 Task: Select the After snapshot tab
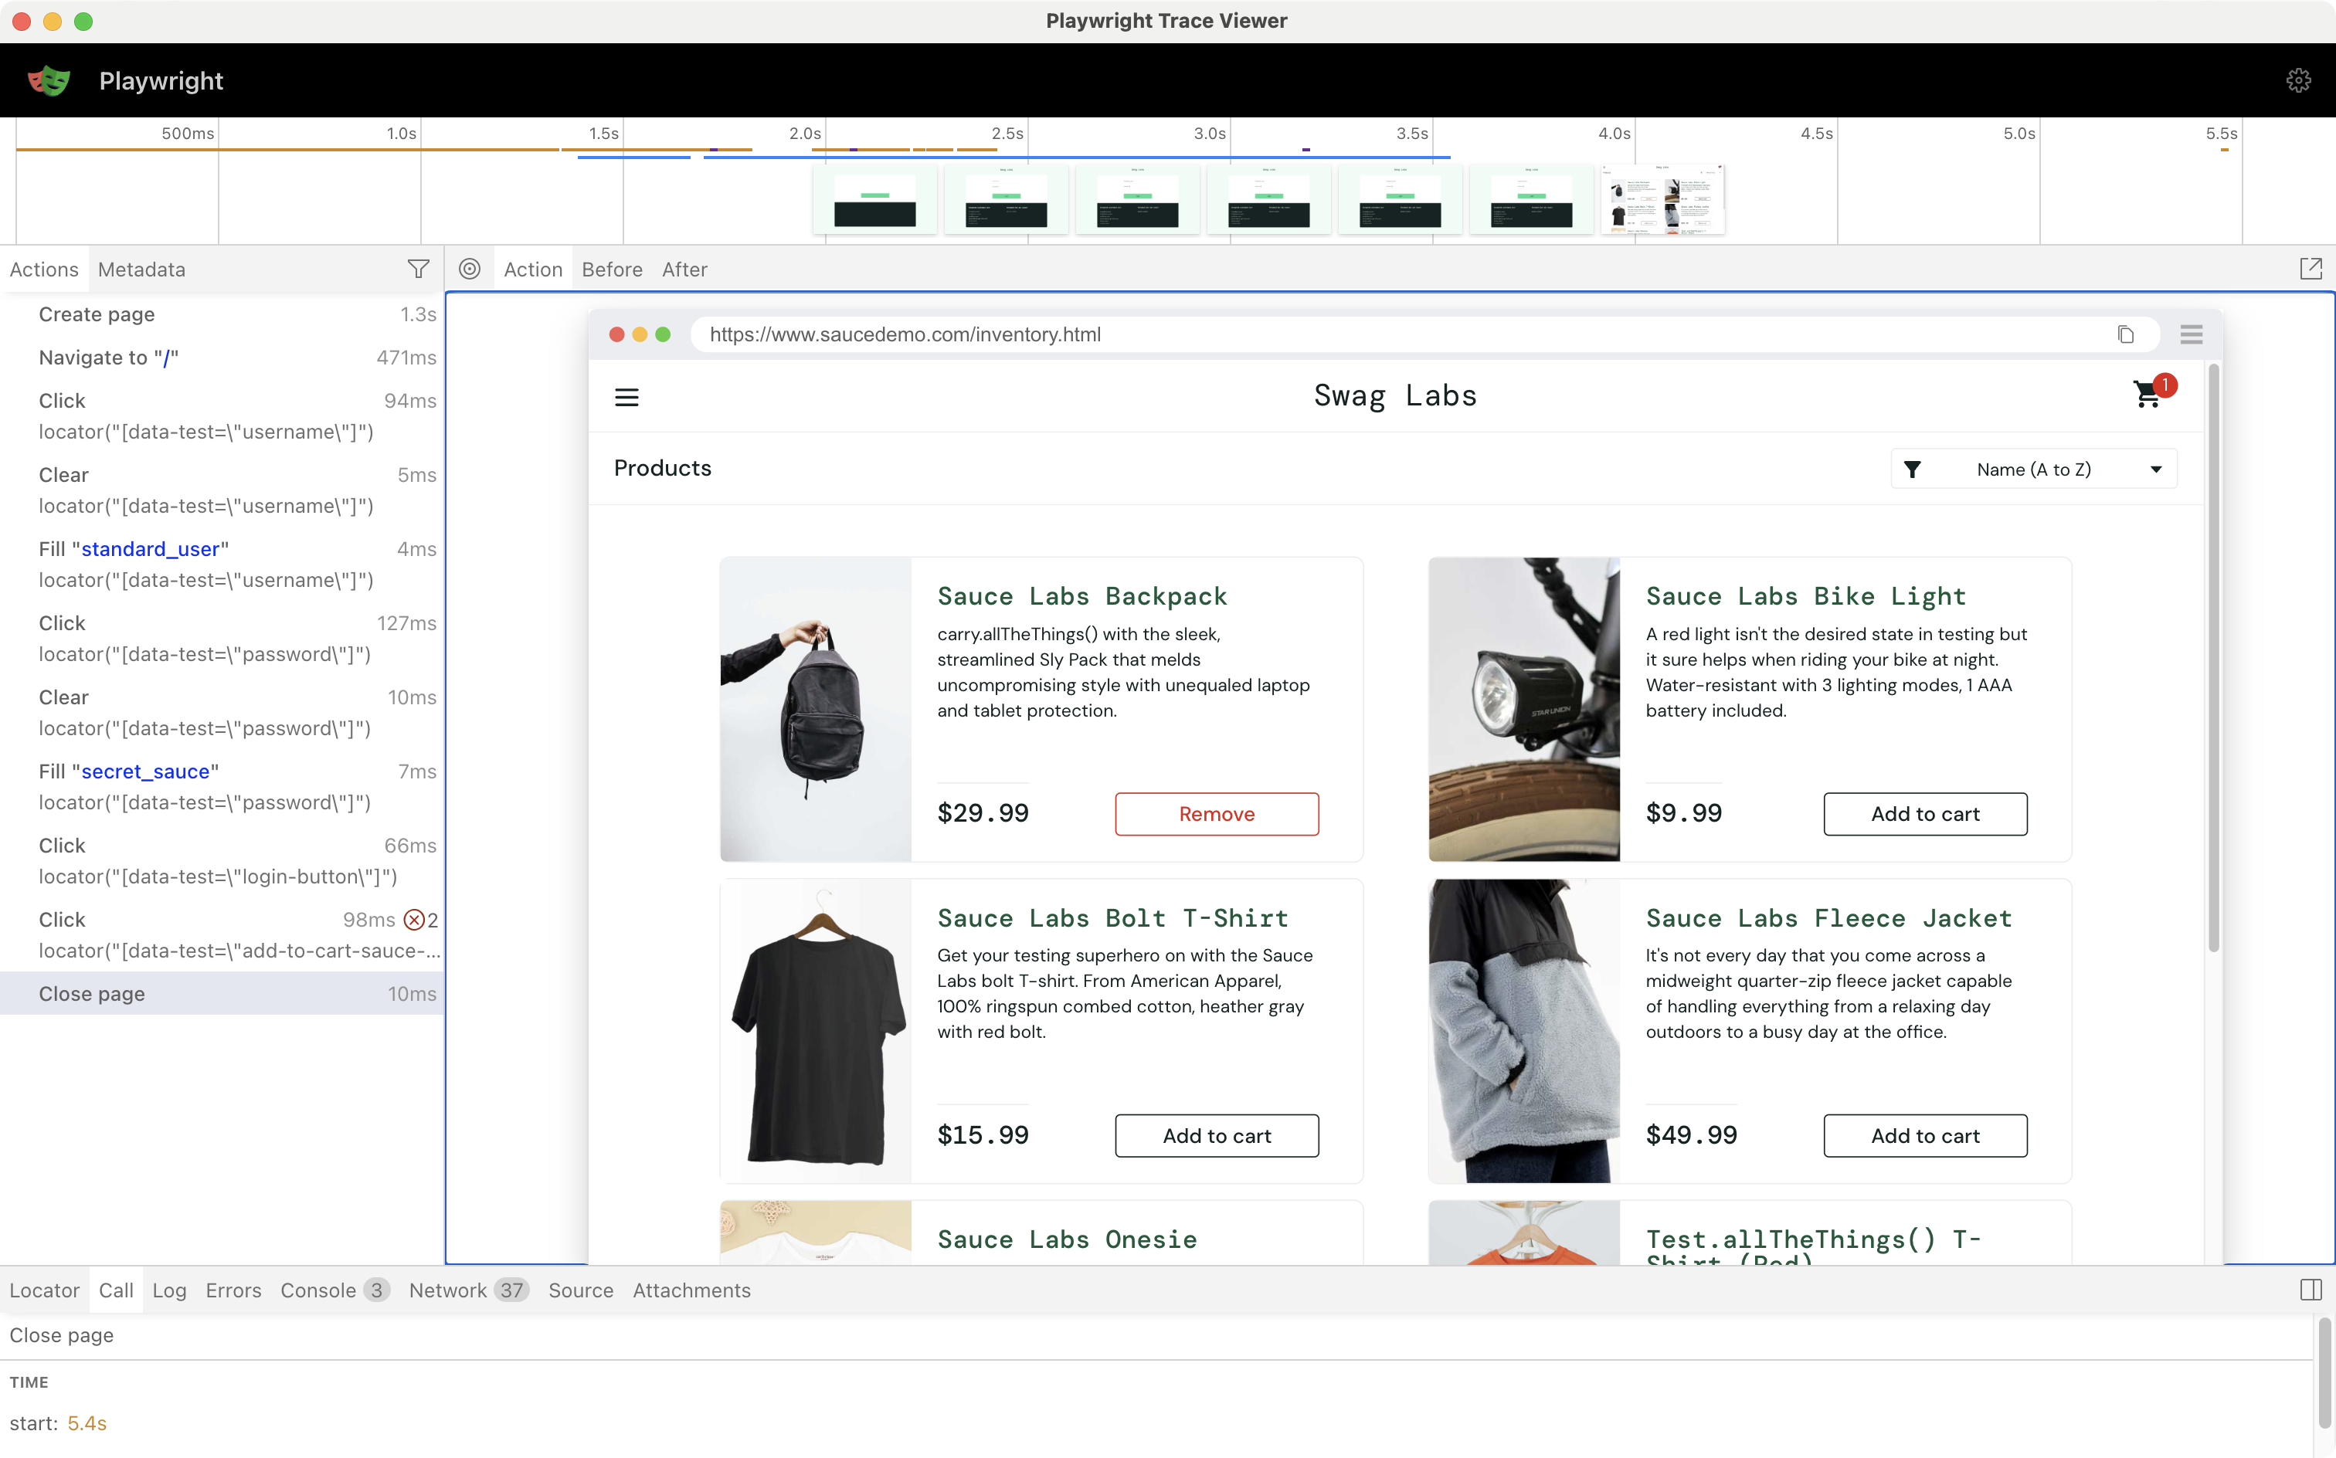(684, 269)
